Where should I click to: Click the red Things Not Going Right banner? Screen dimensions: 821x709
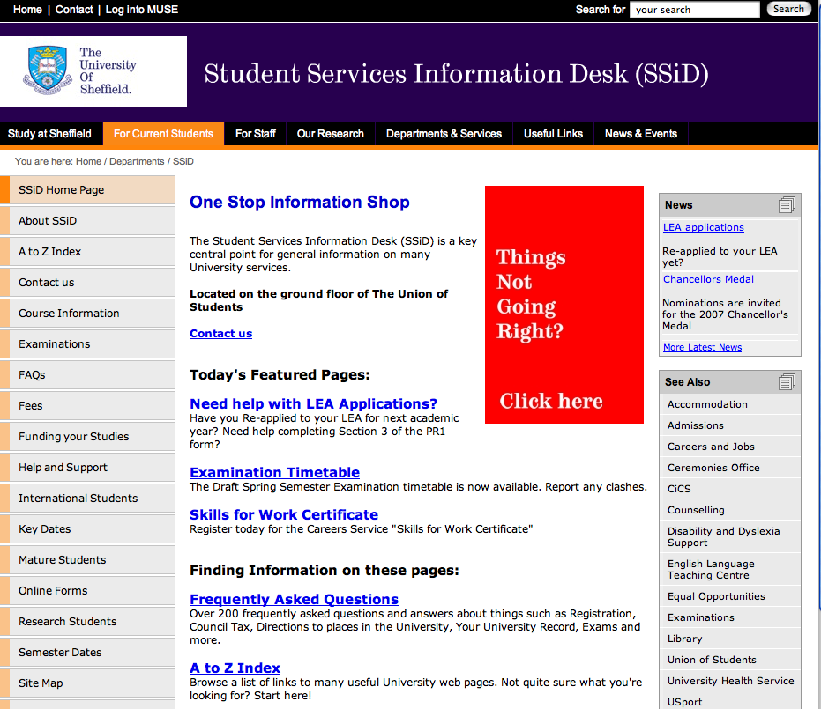(564, 305)
